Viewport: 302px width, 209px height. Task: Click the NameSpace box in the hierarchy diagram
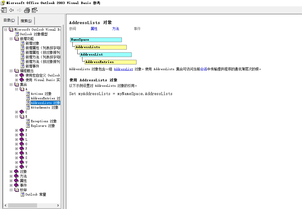click(96, 40)
